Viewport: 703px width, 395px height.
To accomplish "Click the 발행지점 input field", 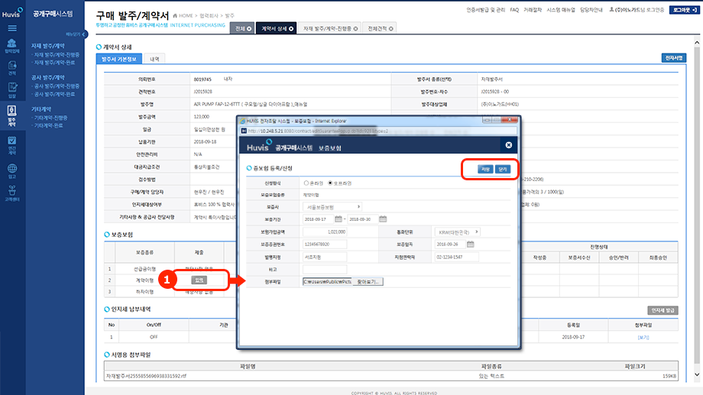I will [325, 257].
